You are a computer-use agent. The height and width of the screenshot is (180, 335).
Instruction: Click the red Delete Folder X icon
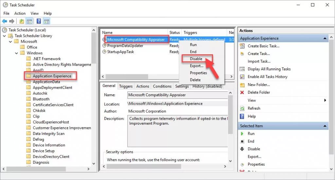[242, 92]
